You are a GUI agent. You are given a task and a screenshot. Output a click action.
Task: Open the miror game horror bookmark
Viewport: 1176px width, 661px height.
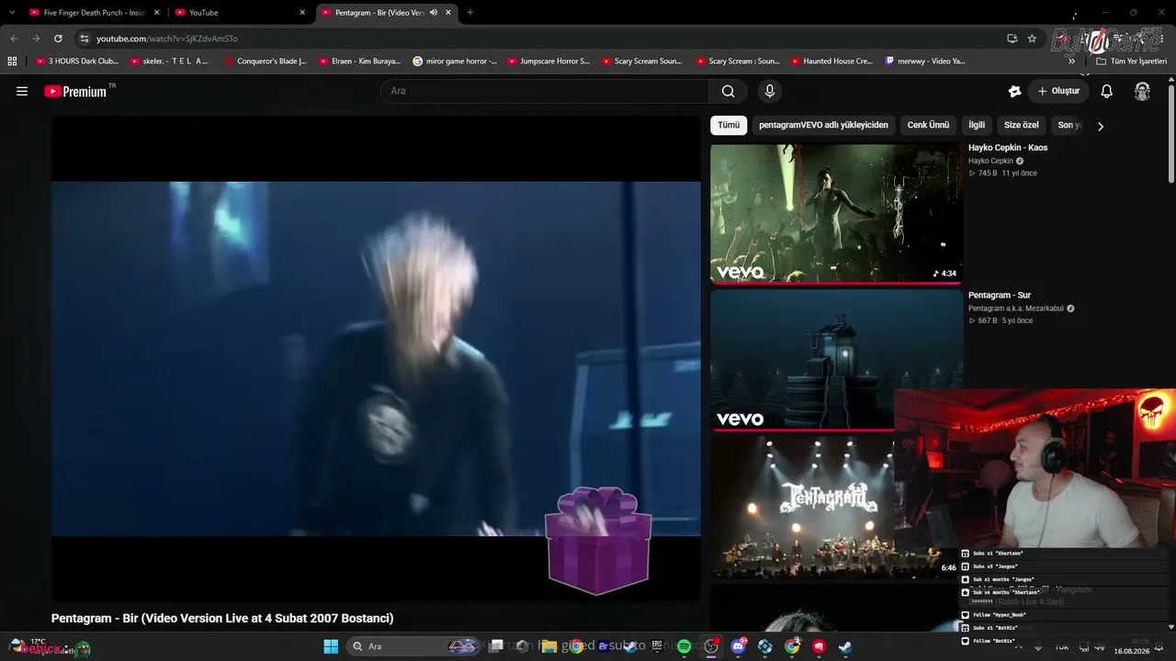pyautogui.click(x=455, y=61)
